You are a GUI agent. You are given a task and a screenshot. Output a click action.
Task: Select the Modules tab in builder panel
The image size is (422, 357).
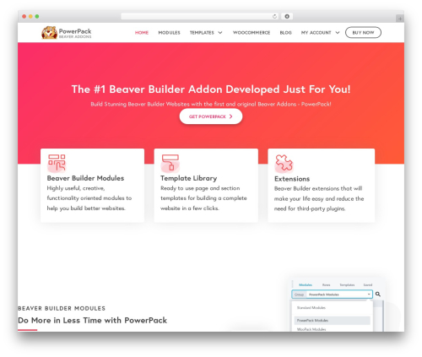click(306, 285)
